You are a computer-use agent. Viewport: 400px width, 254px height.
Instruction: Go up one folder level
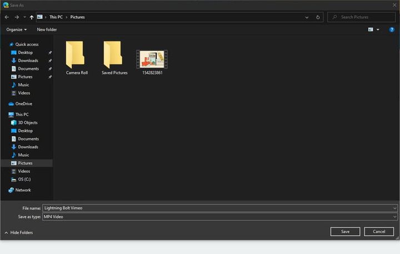coord(31,17)
